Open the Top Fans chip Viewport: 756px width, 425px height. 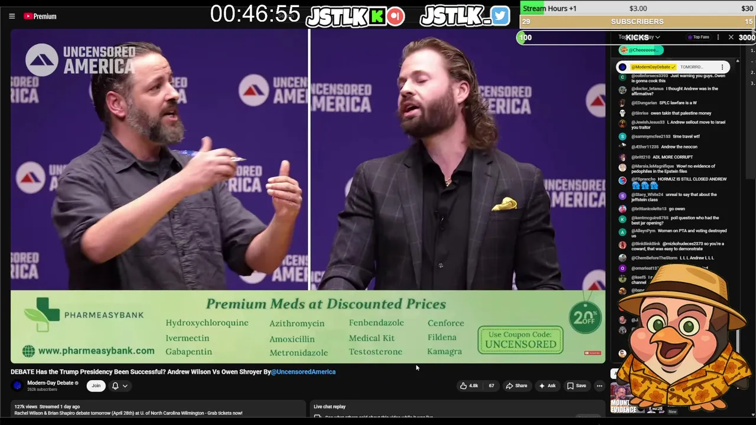tap(699, 37)
